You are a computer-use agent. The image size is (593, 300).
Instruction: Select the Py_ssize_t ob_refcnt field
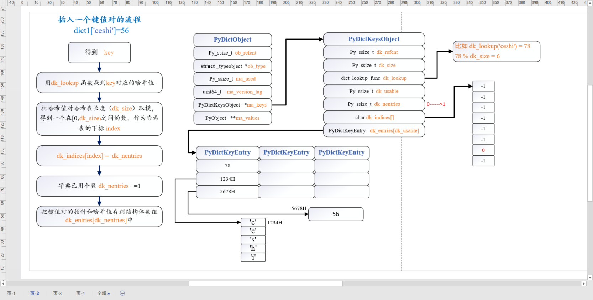(232, 53)
